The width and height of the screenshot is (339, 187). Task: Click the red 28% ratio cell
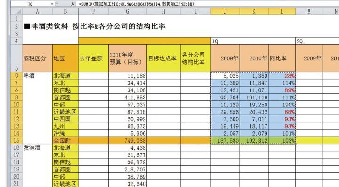[282, 76]
